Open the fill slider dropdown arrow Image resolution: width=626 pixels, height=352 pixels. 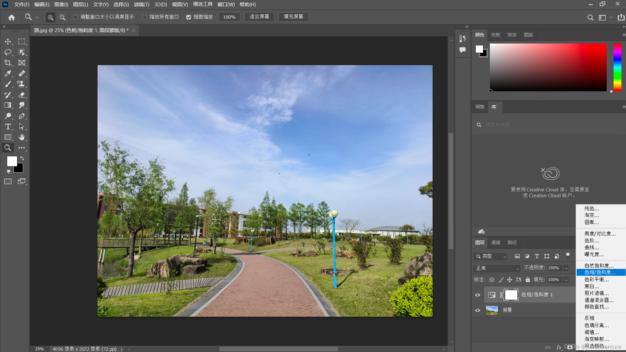coord(566,280)
